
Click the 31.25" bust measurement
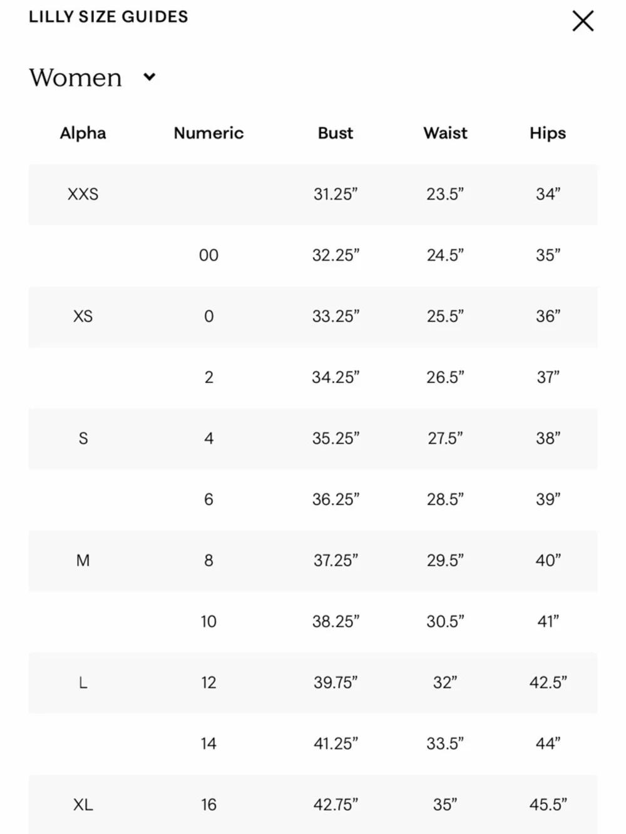(336, 194)
